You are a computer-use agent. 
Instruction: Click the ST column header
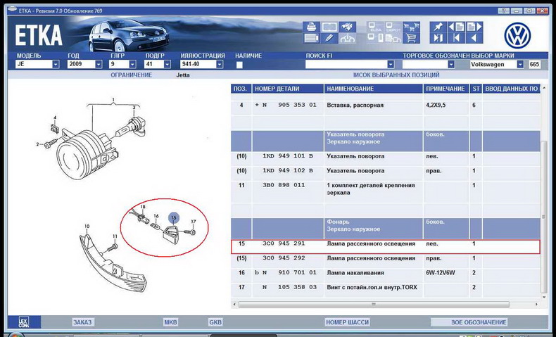click(476, 89)
